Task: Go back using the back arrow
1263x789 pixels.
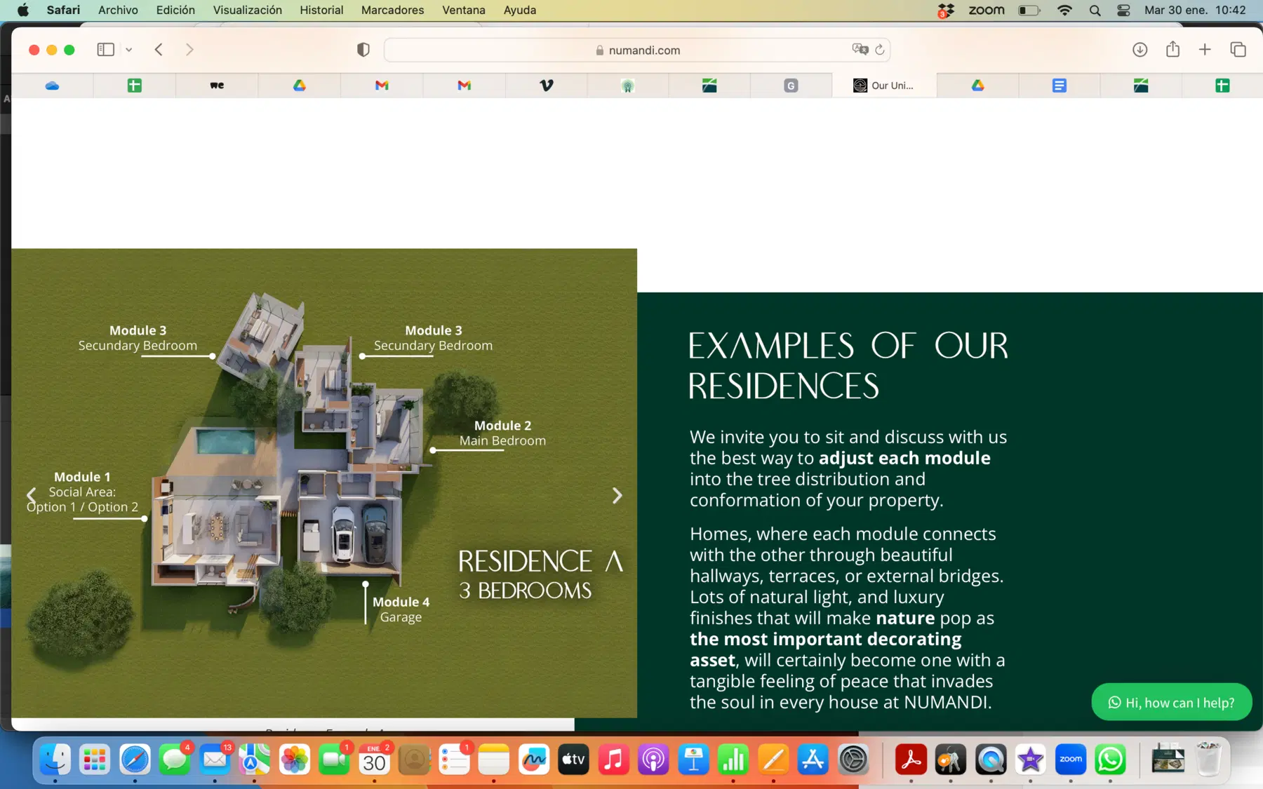Action: [159, 50]
